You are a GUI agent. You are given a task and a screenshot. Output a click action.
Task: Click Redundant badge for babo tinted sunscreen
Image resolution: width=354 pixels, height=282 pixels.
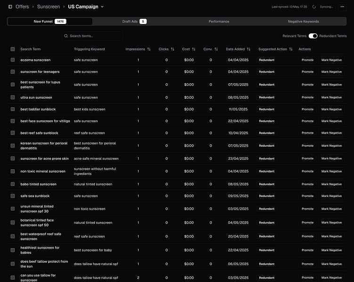click(267, 184)
